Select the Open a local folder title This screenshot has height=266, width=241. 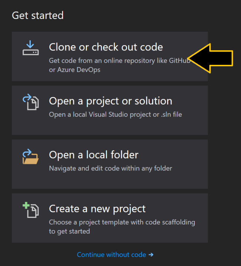pos(94,155)
